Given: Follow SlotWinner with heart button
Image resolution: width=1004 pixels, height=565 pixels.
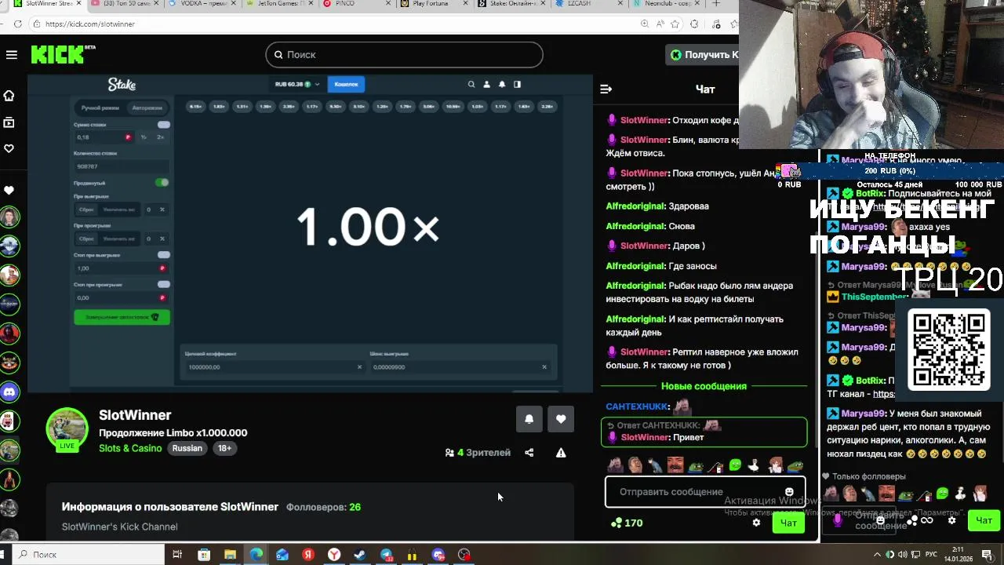Looking at the screenshot, I should (561, 419).
